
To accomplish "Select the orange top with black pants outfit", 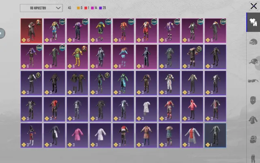I will 123,31.
